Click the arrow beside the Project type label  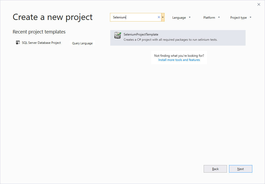click(251, 17)
